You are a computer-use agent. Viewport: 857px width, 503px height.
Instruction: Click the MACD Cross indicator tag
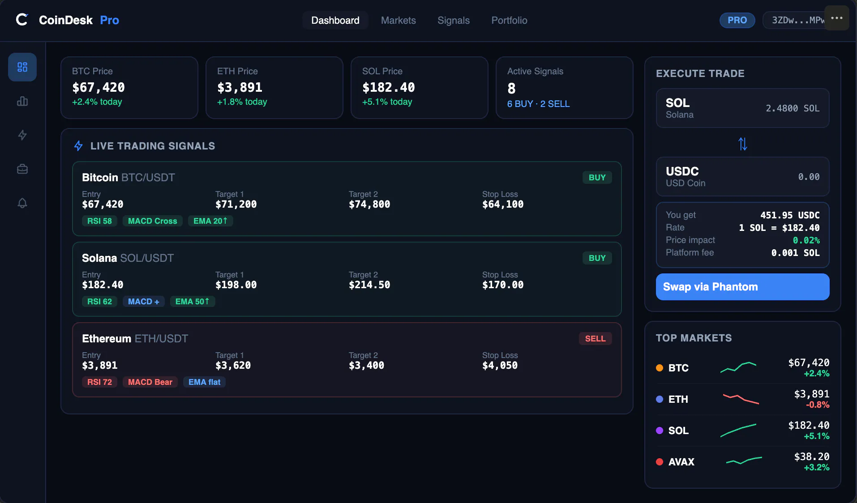tap(153, 221)
